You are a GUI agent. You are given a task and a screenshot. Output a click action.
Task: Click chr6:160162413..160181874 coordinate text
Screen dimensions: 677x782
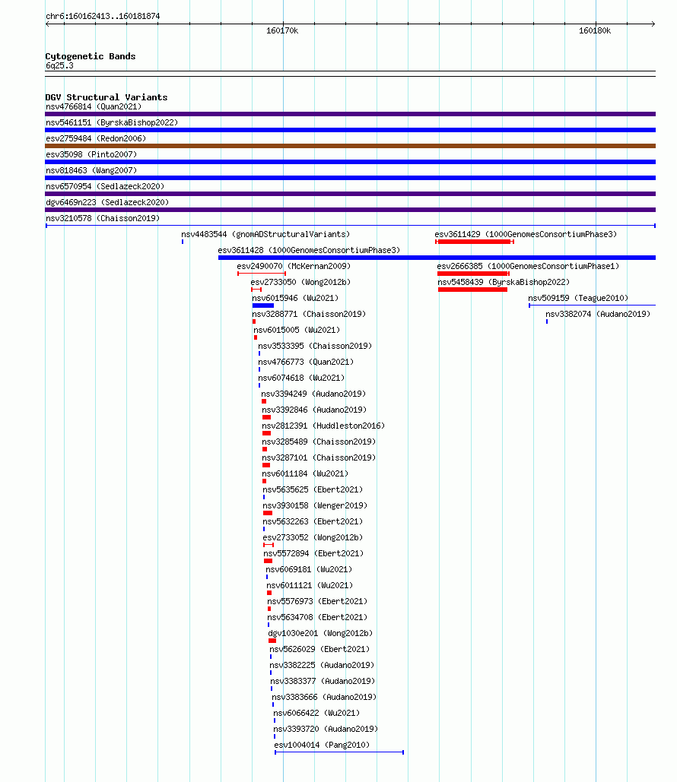(103, 17)
